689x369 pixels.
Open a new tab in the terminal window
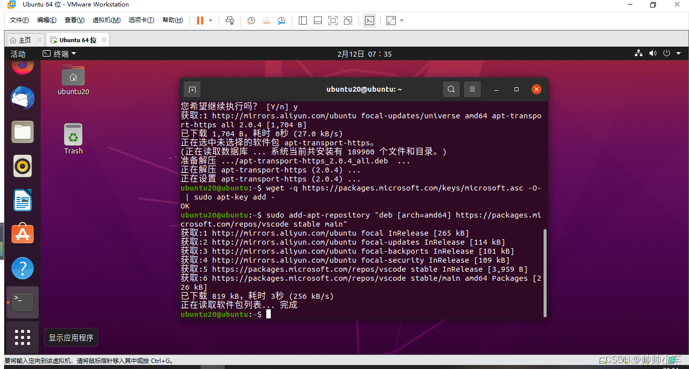[192, 89]
